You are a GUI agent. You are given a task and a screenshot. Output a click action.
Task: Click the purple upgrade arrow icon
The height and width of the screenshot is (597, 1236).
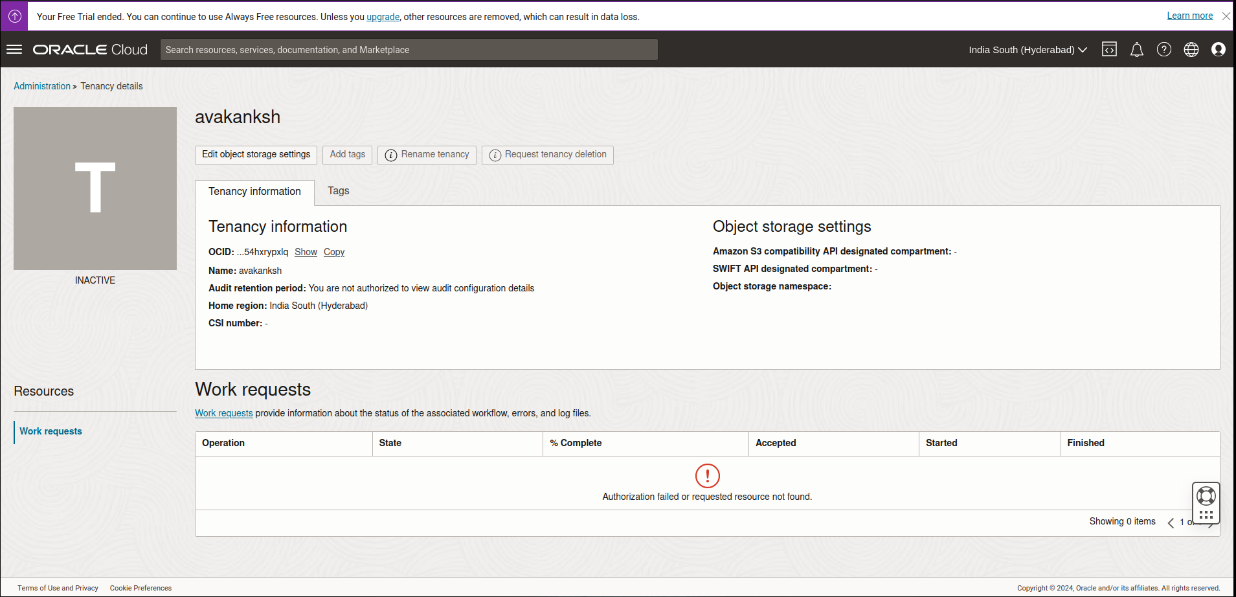click(14, 16)
